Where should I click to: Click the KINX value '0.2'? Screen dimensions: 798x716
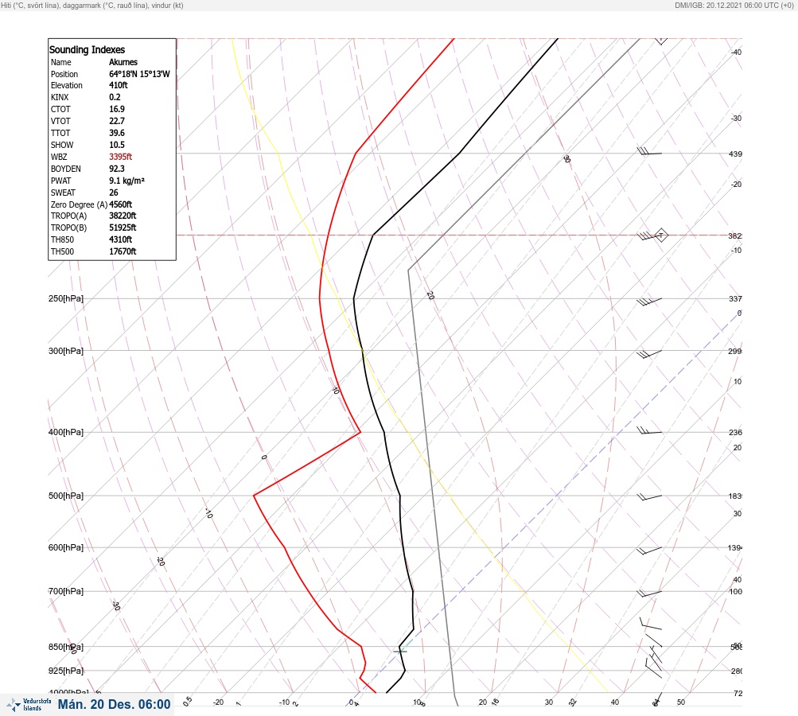click(115, 97)
